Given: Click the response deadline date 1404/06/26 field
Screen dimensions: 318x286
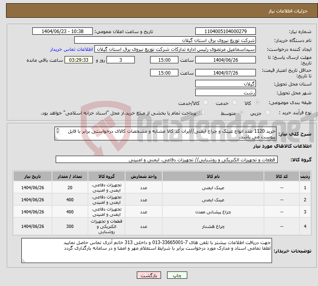Looking at the screenshot, I should 225,60.
